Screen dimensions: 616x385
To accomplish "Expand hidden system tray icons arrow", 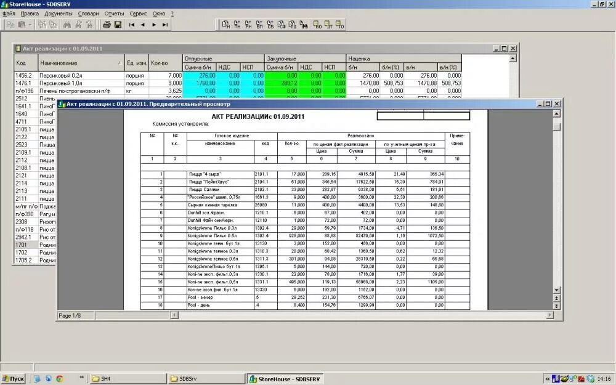I will 548,379.
